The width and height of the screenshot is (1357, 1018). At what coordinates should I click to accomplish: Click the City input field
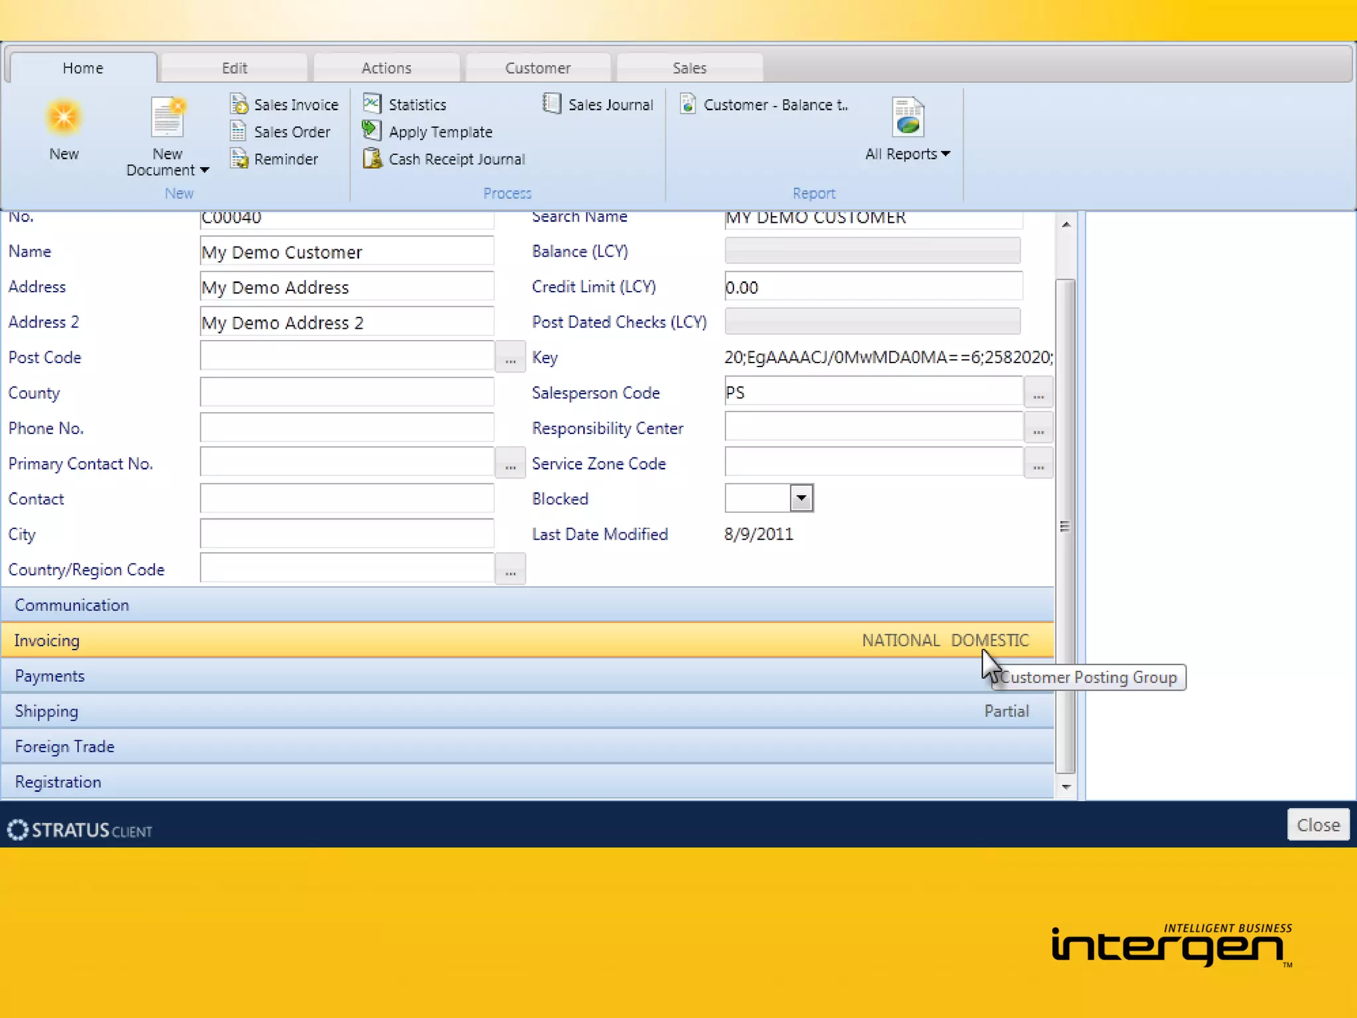[x=347, y=534]
